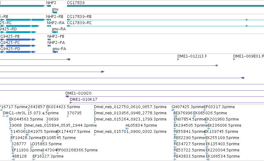The image size is (264, 161).
Task: Click the DMG1-chr3L.15.073.a.5prime label
Action: click(31, 113)
